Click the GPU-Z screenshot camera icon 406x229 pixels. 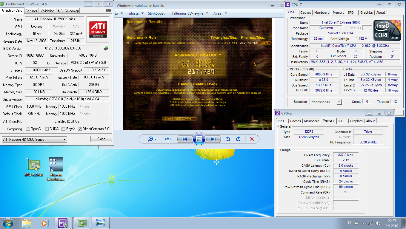tap(108, 10)
